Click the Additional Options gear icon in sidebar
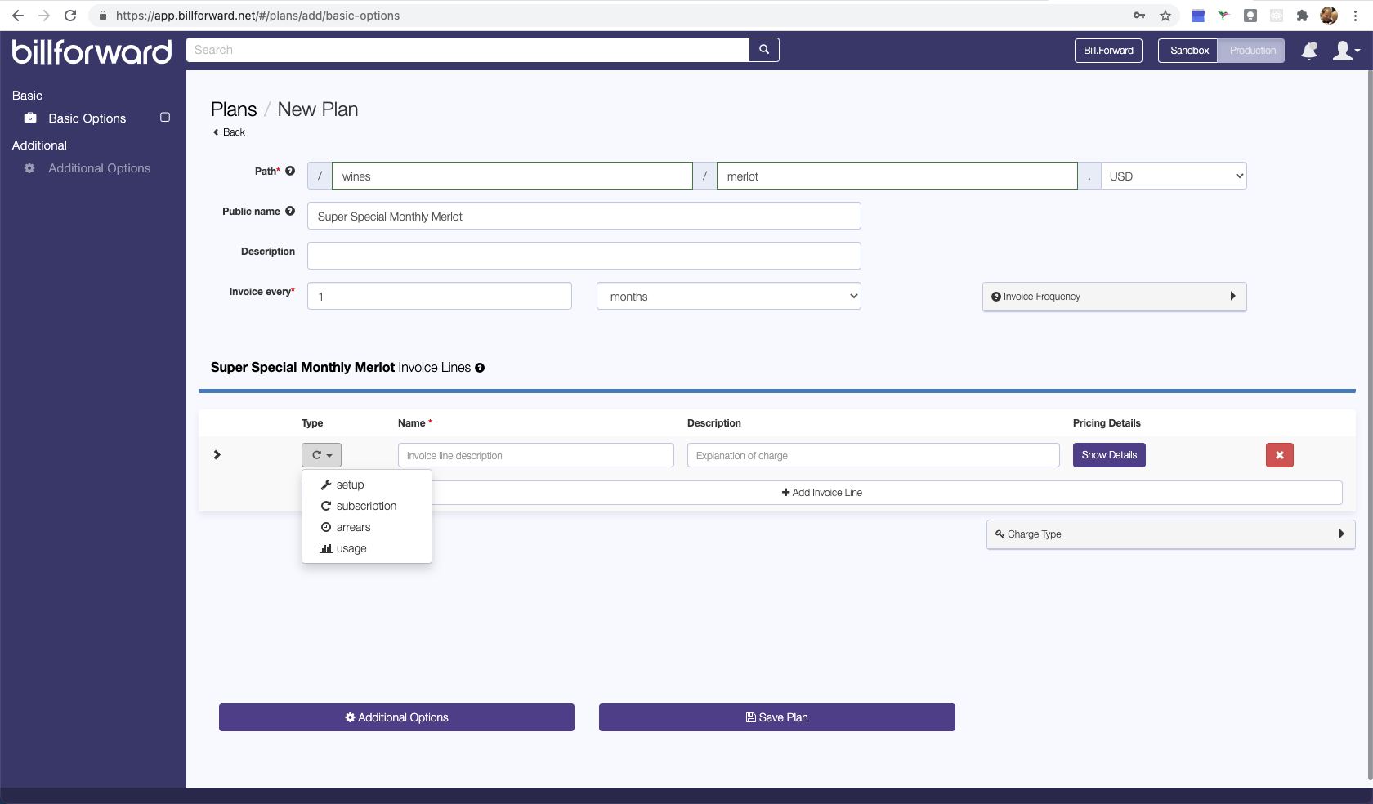The width and height of the screenshot is (1373, 804). pos(29,168)
